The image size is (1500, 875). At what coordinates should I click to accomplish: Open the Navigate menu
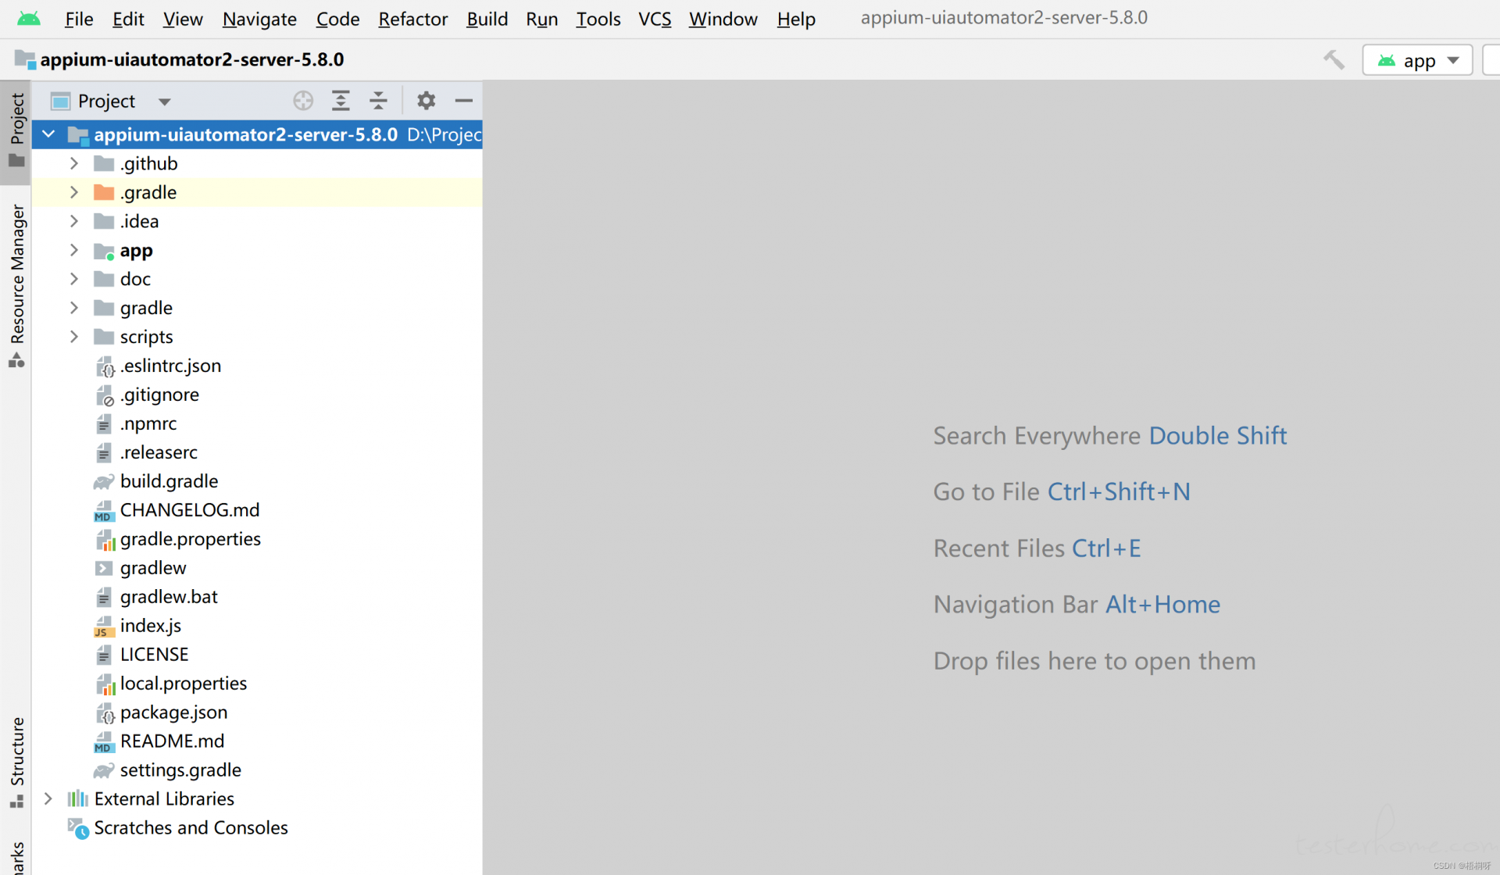[x=259, y=19]
